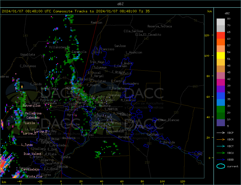241x185 pixels.
Task: Click the 'C_Chilenos' map label
Action: click(28, 66)
